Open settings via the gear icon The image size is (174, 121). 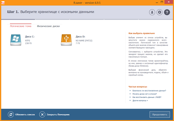(x=159, y=12)
